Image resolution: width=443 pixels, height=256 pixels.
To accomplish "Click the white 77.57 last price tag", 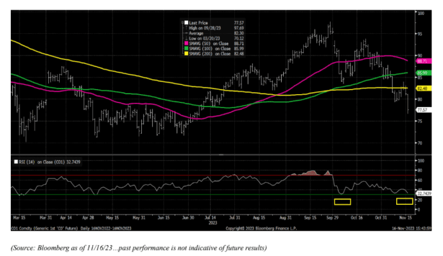I will pyautogui.click(x=423, y=110).
